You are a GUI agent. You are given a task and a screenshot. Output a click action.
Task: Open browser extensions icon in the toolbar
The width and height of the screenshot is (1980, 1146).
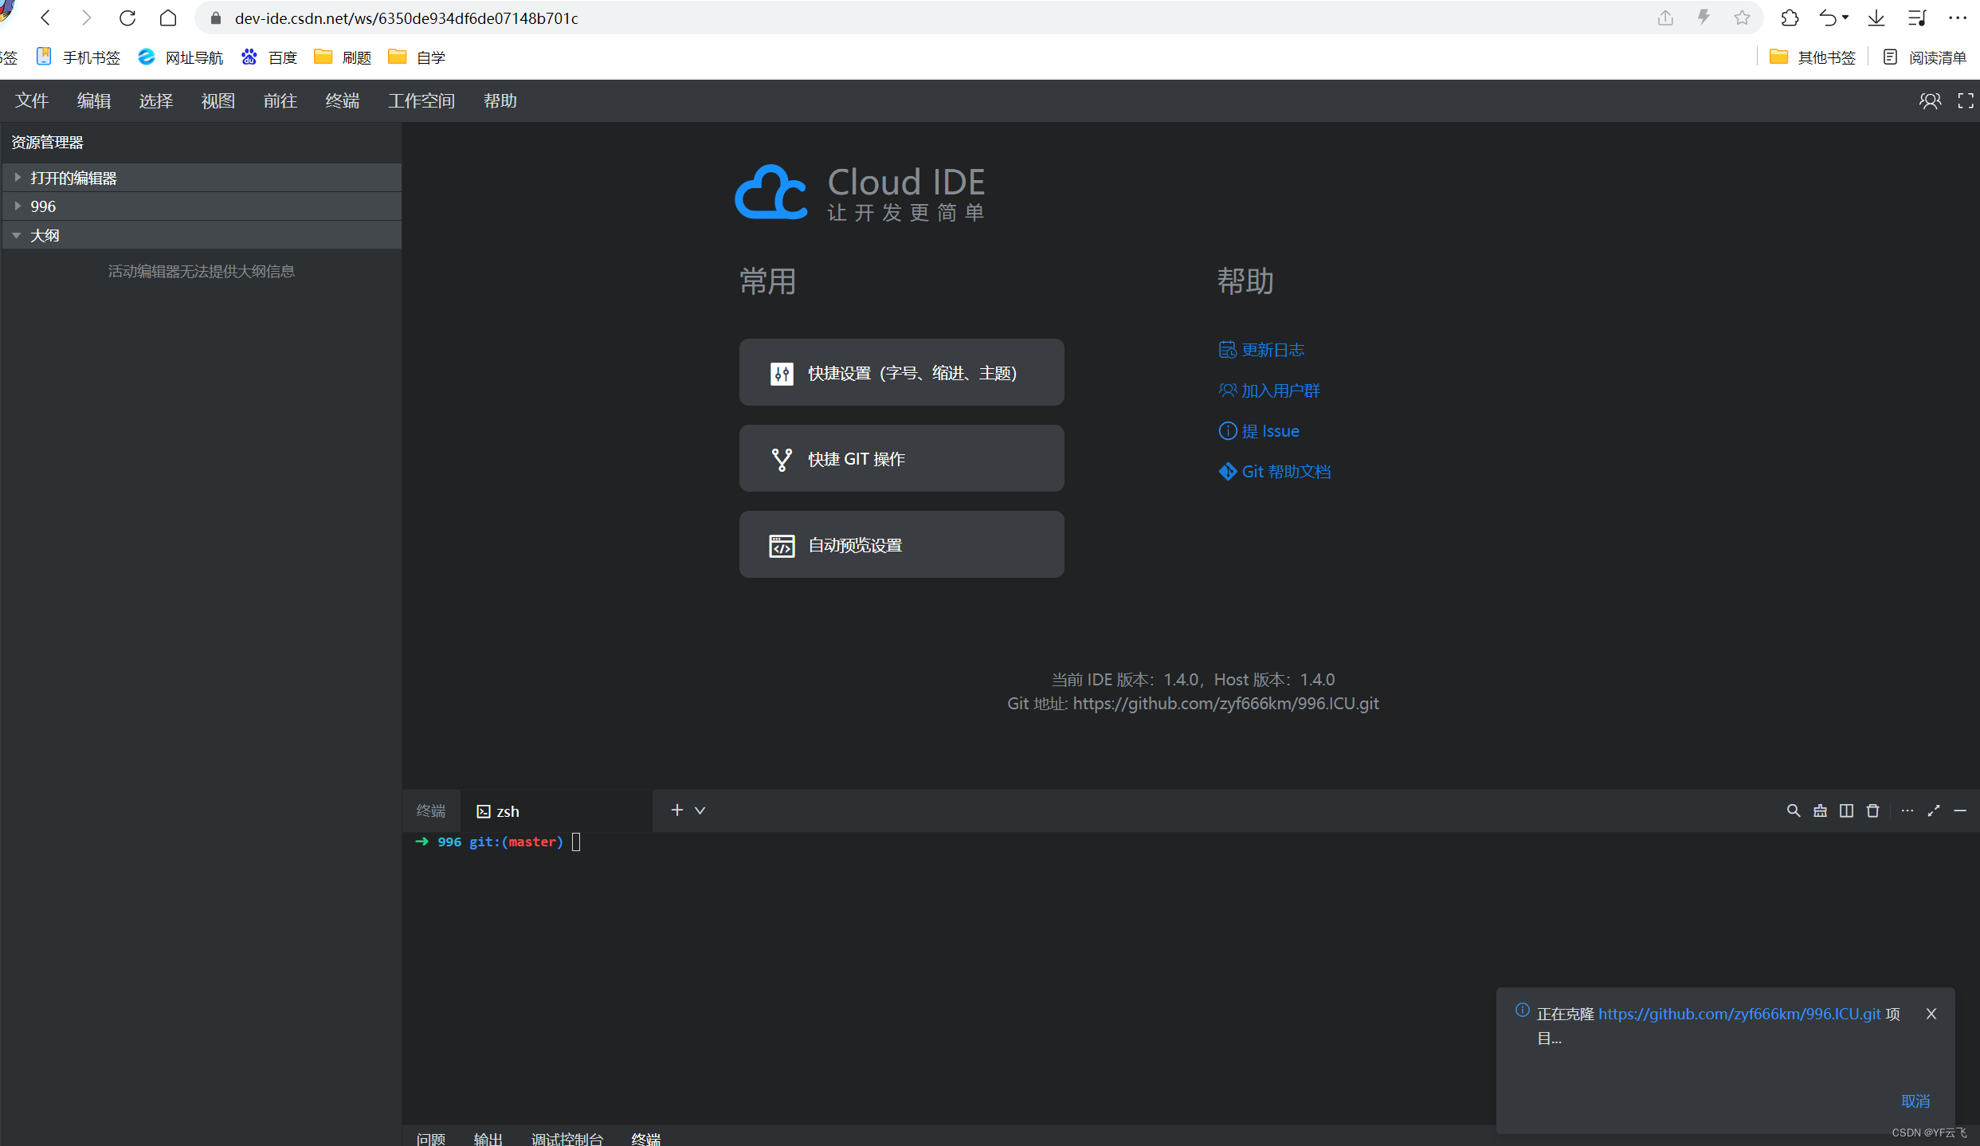(1790, 18)
